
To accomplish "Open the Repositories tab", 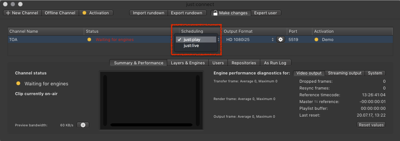I will [x=244, y=63].
